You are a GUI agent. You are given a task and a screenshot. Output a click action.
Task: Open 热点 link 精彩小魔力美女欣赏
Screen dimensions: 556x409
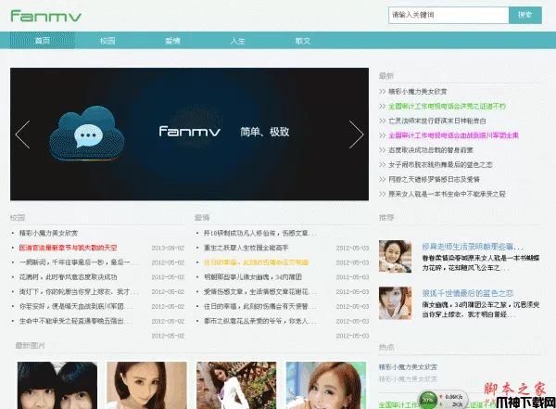[x=408, y=366]
